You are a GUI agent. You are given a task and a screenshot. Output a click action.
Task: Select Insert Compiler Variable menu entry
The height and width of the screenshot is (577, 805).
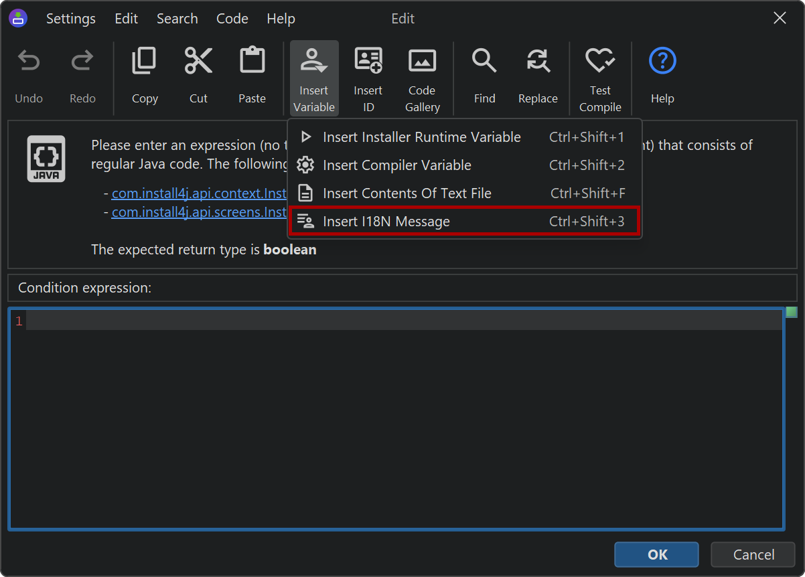[x=396, y=165]
